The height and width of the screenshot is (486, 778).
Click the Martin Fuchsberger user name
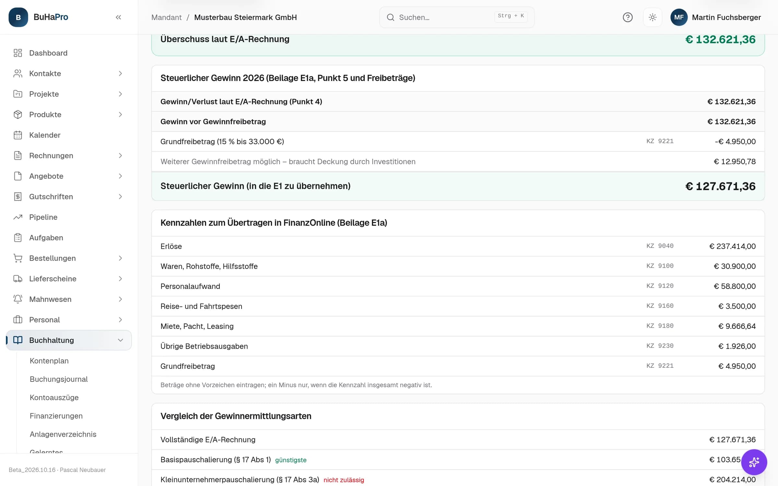click(726, 17)
